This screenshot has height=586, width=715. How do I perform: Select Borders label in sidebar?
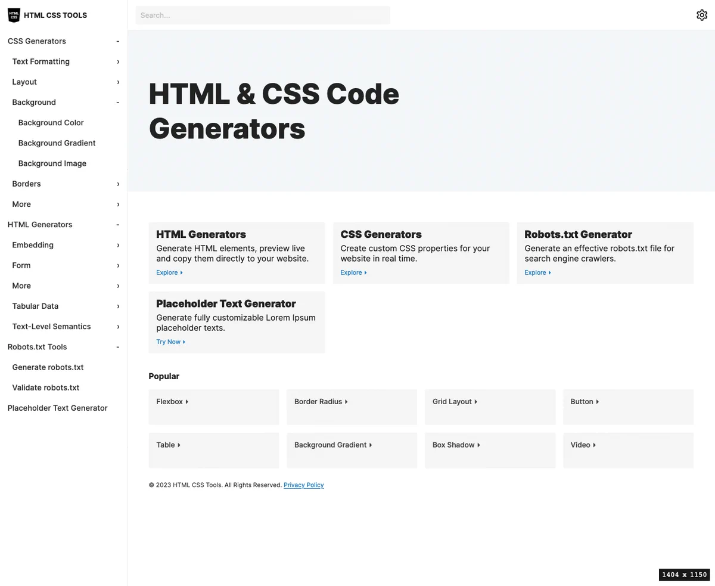coord(26,184)
